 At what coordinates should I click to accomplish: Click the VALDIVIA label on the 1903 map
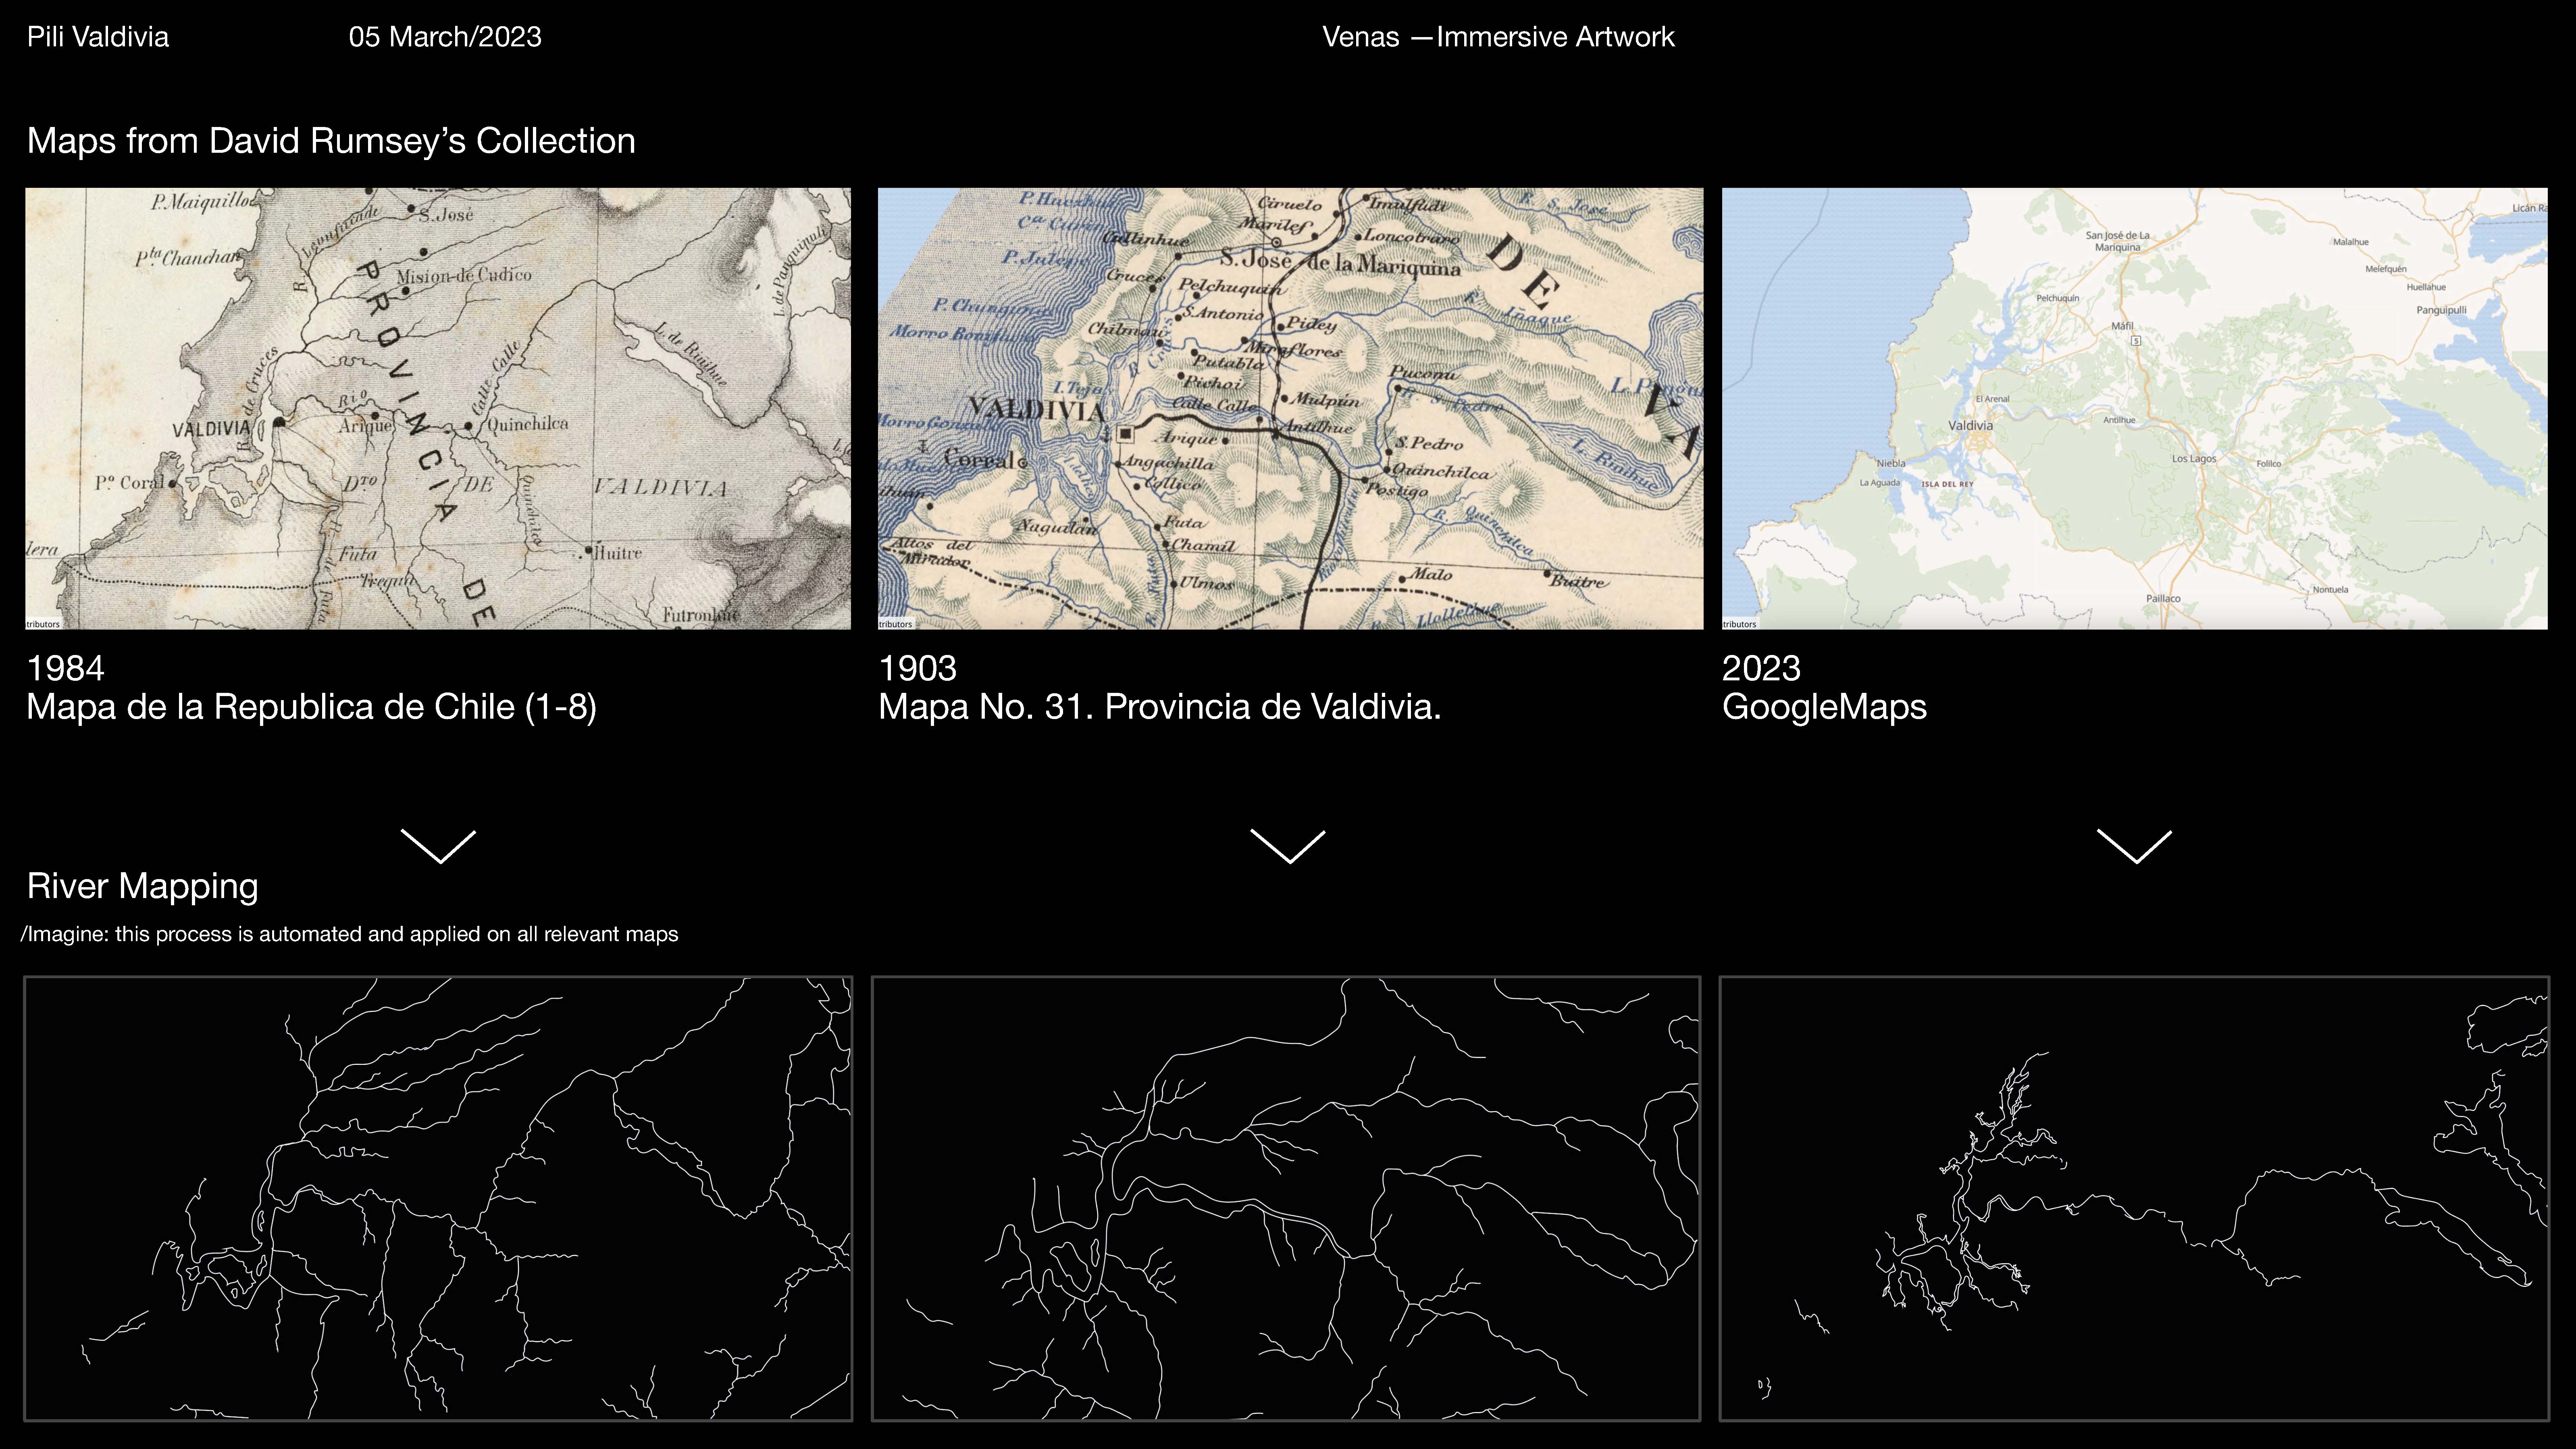pos(1036,409)
